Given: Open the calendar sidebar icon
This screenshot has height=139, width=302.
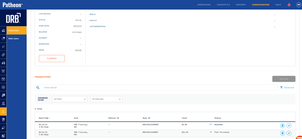Looking at the screenshot, I should (3, 79).
